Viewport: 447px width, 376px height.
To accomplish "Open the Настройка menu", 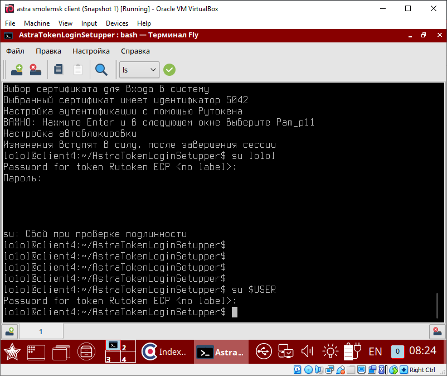I will point(91,51).
